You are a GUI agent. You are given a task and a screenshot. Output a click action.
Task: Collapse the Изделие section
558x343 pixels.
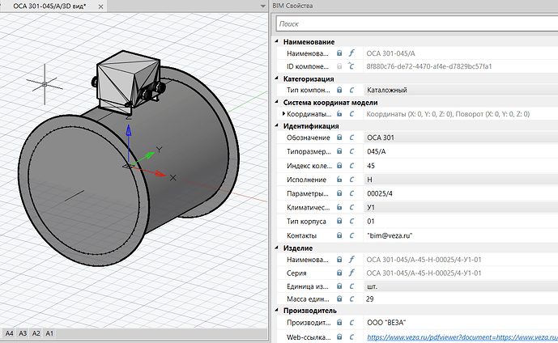tap(277, 248)
